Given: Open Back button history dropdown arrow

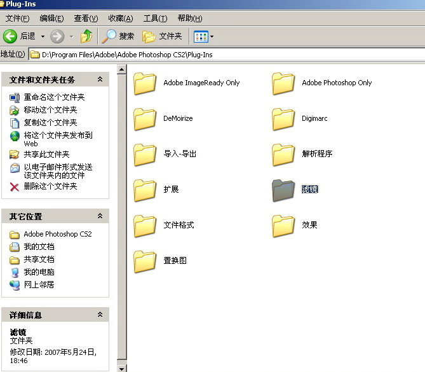Looking at the screenshot, I should tap(43, 36).
